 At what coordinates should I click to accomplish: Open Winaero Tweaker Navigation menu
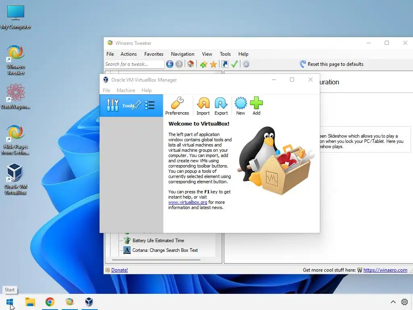click(x=183, y=54)
